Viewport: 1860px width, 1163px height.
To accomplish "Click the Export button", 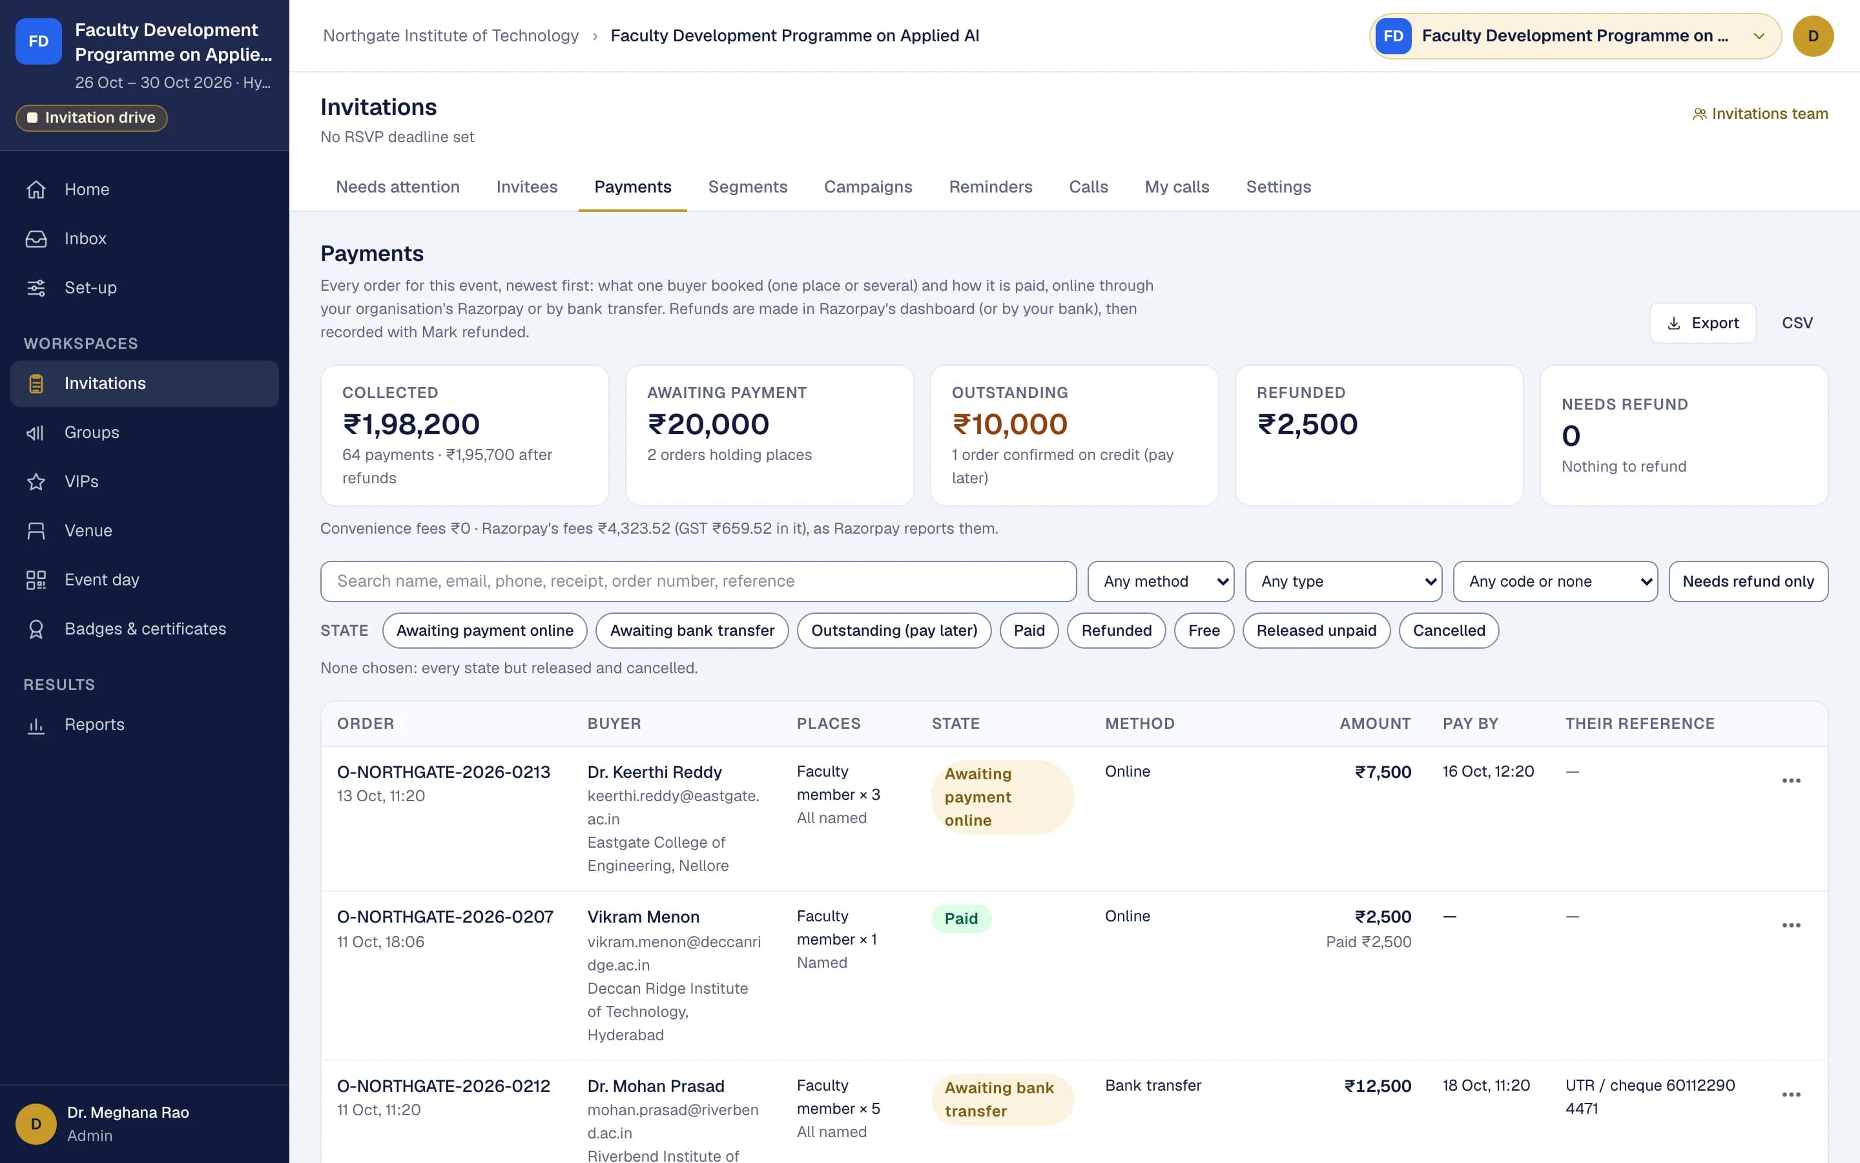I will tap(1702, 323).
